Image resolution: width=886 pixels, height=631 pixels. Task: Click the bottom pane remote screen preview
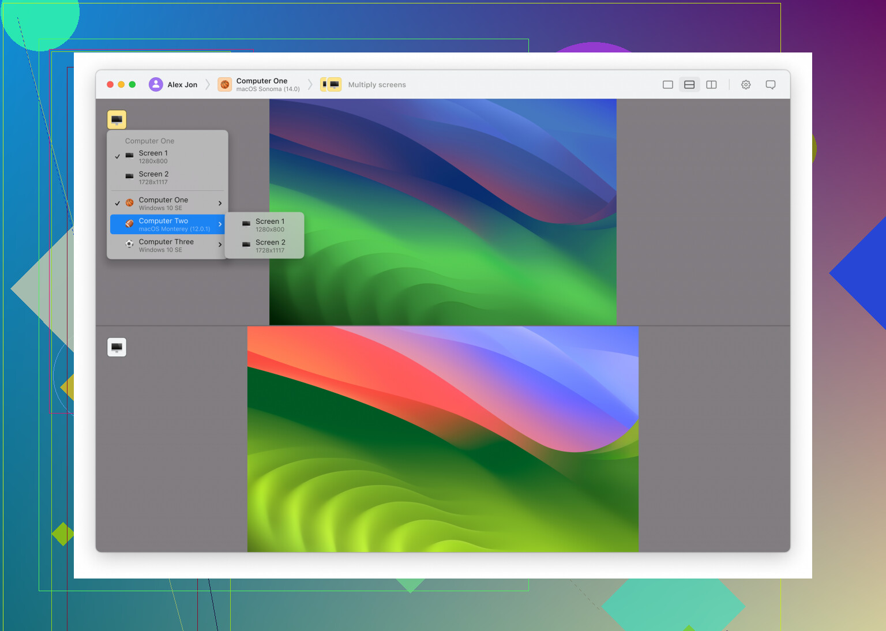(442, 439)
